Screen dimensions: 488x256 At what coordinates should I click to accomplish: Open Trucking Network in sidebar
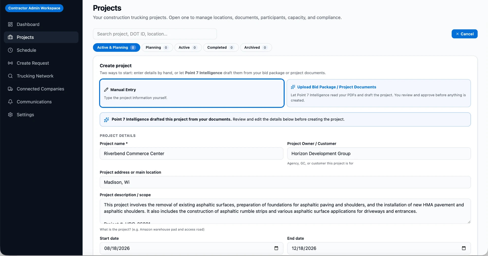tap(41, 76)
